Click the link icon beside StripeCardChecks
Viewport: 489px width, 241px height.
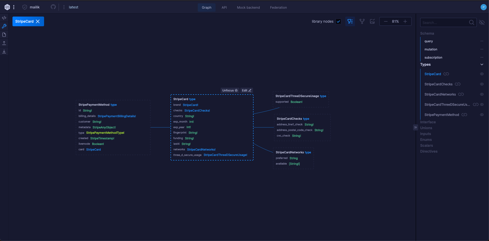point(458,84)
